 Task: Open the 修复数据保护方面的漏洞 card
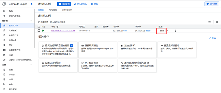click(58, 50)
